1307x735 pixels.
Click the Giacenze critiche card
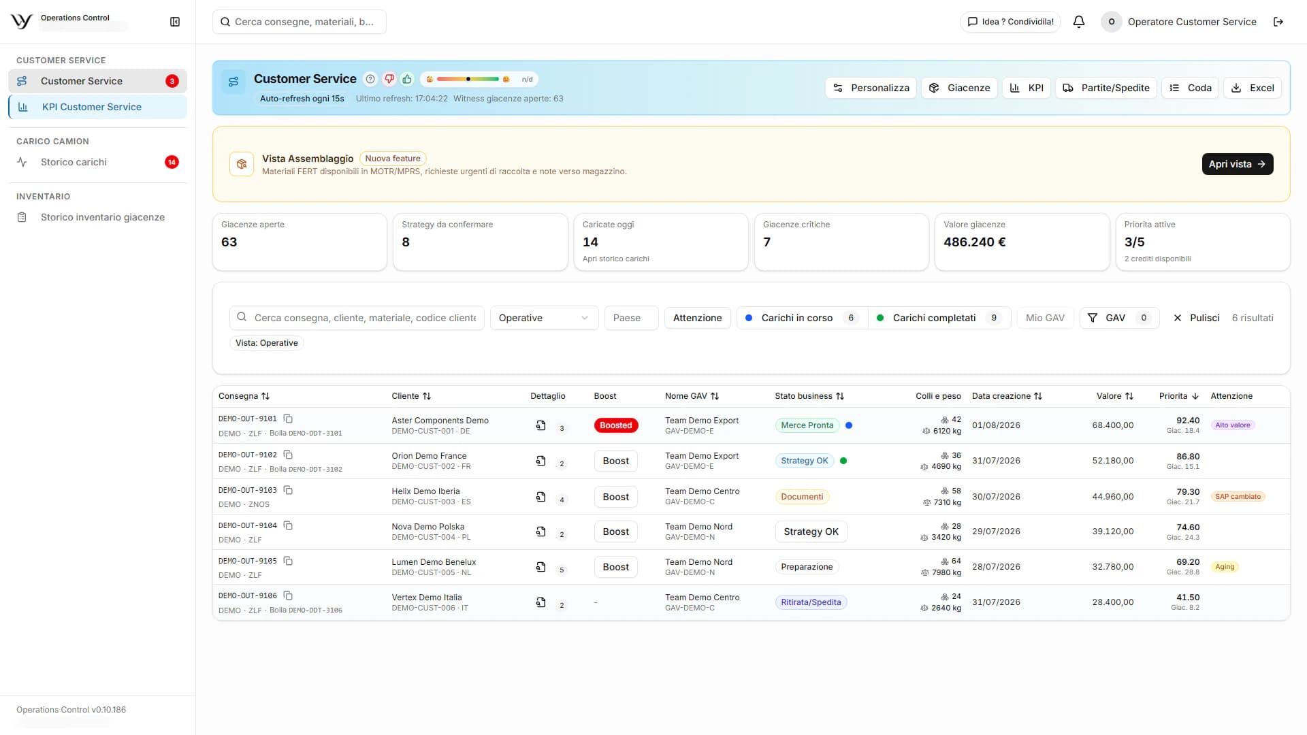[841, 242]
